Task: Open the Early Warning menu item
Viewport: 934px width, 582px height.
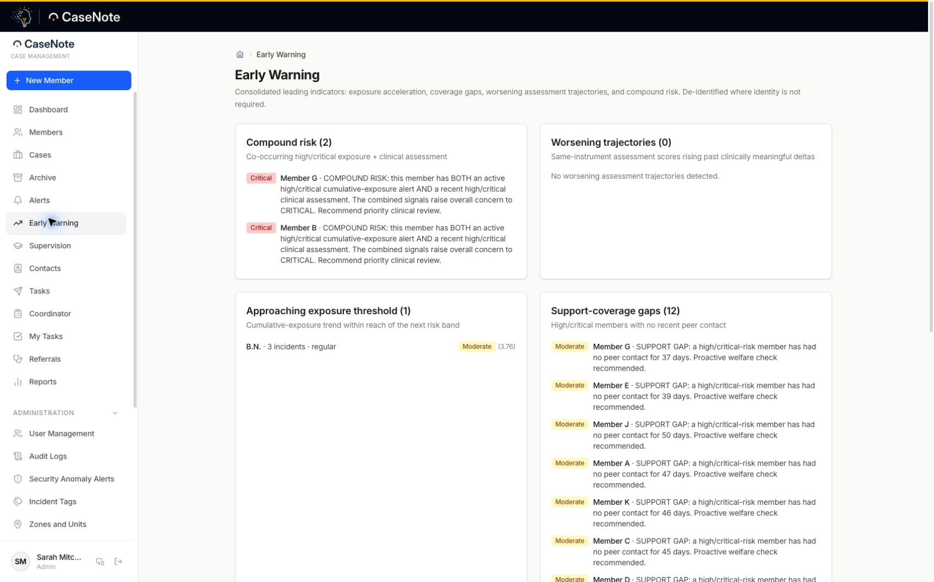Action: click(x=66, y=223)
